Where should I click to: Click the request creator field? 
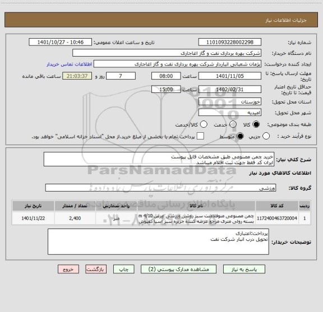click(177, 64)
